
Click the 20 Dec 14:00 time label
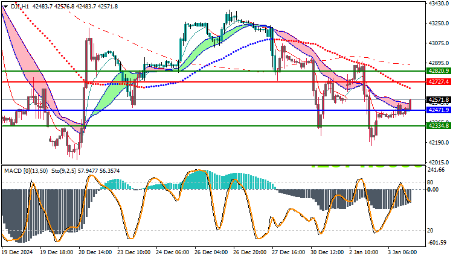pos(95,252)
